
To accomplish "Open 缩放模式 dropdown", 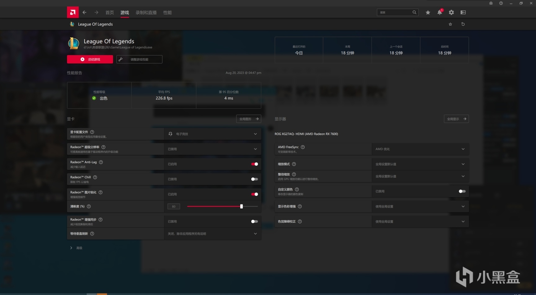I will 420,164.
